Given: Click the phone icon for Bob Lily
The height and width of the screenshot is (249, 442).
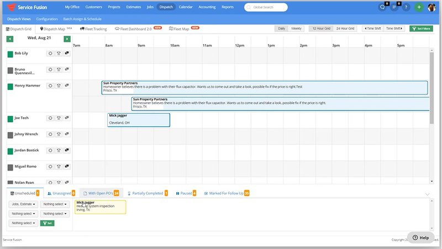Looking at the screenshot, I should [x=59, y=53].
